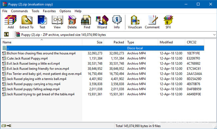Image resolution: width=217 pixels, height=129 pixels.
Task: Maximize the WinRAR window
Action: pos(198,4)
